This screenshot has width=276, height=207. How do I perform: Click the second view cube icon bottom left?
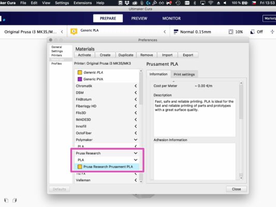tap(14, 200)
